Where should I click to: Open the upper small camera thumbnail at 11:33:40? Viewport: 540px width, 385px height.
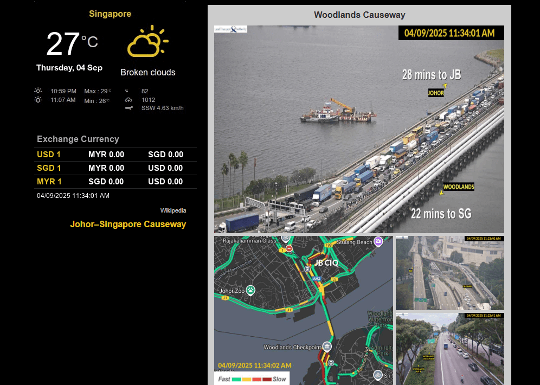coord(449,273)
